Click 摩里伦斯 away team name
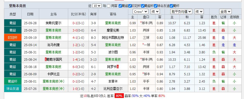 coord(113,30)
